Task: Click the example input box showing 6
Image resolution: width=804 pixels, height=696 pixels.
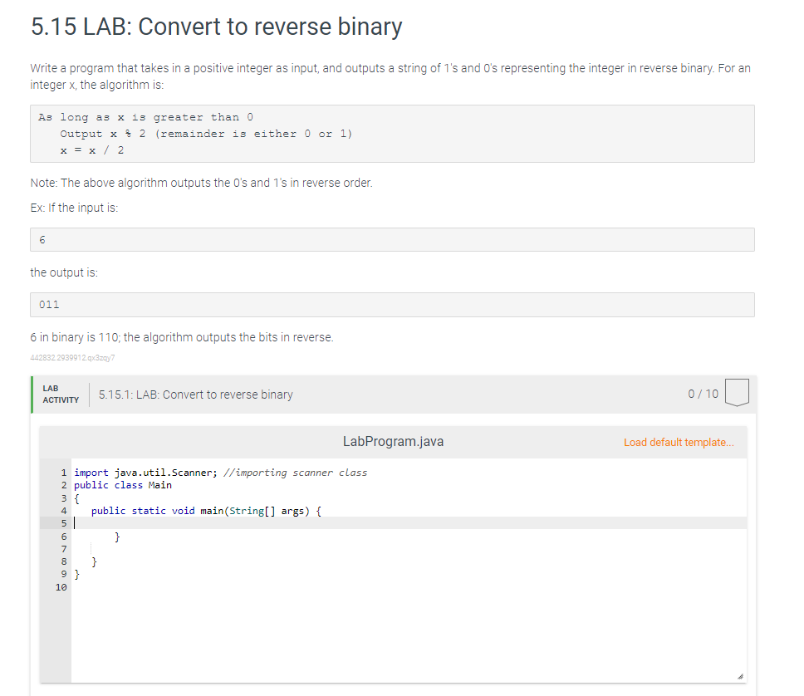Action: 393,239
